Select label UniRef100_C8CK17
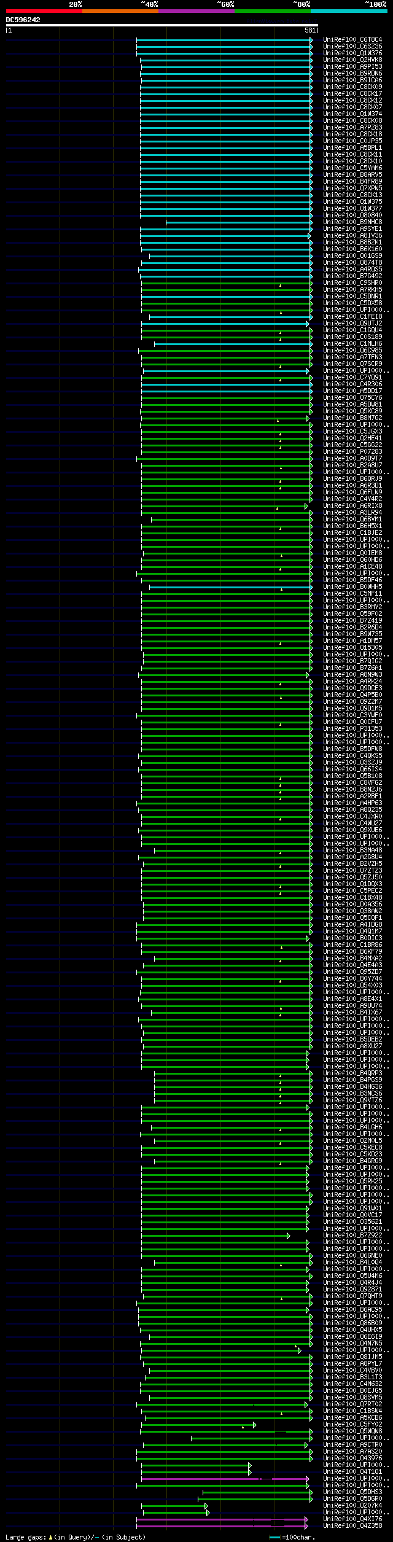The image size is (393, 1542). (352, 93)
